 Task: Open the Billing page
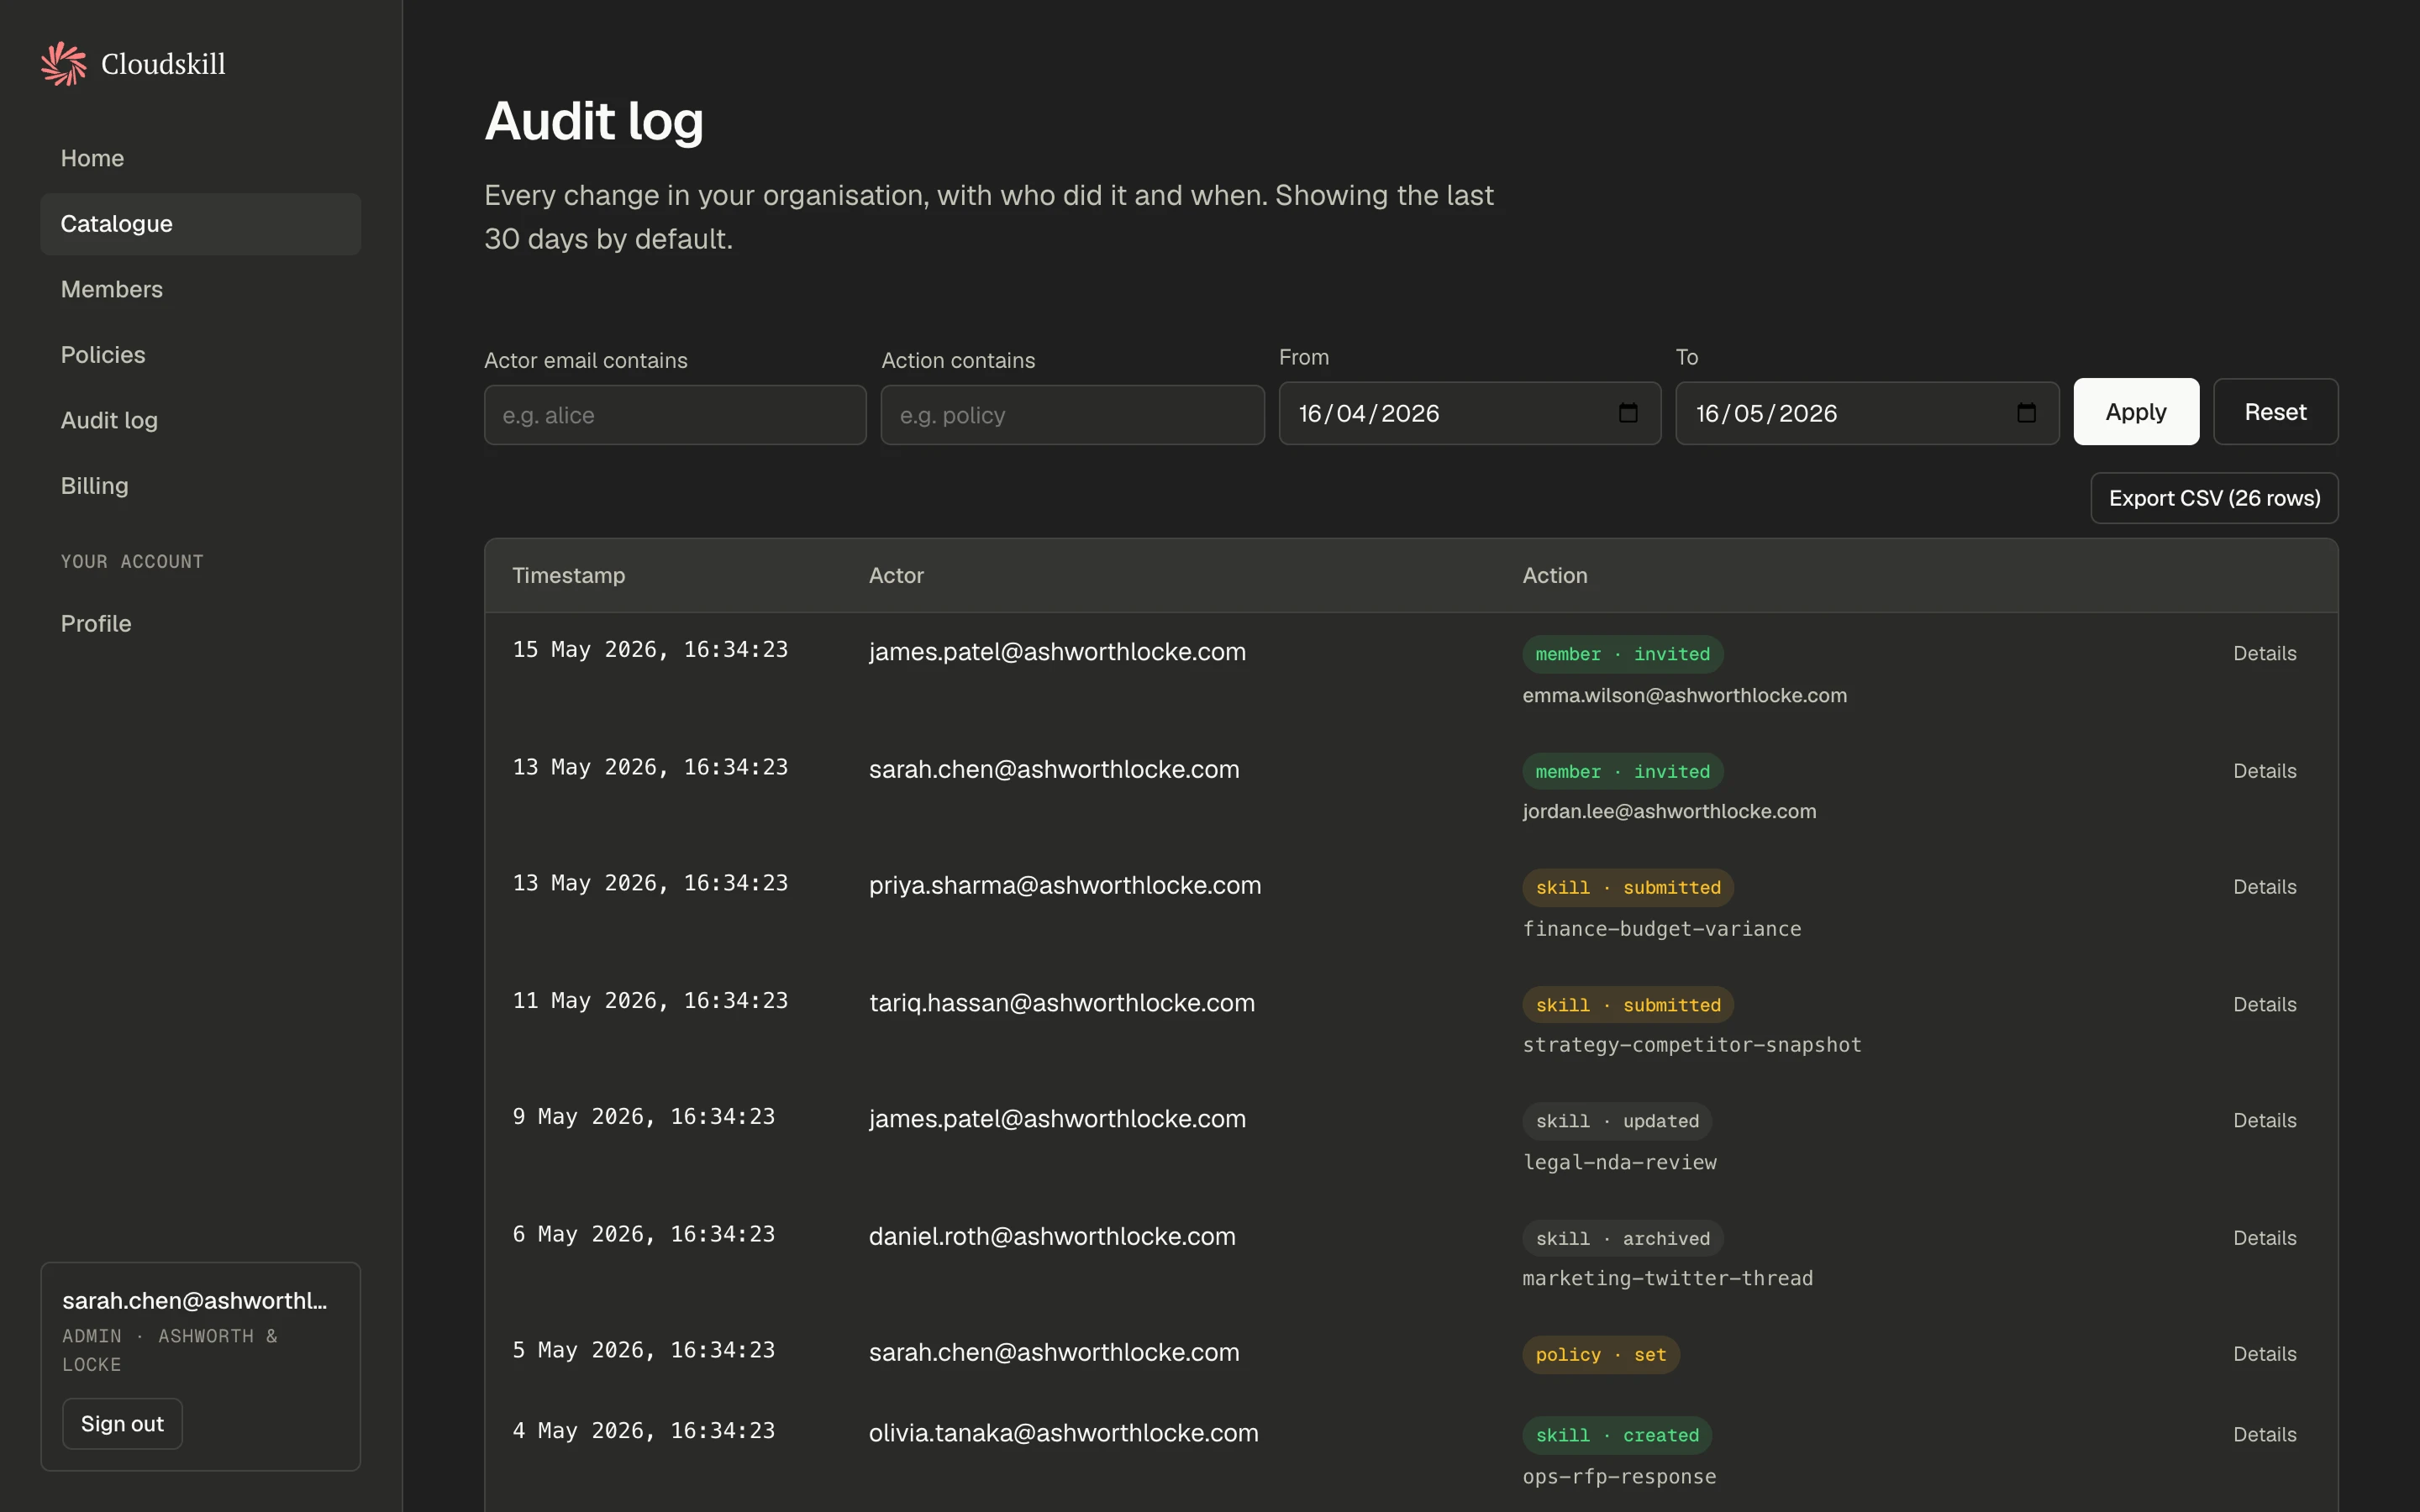click(x=200, y=486)
